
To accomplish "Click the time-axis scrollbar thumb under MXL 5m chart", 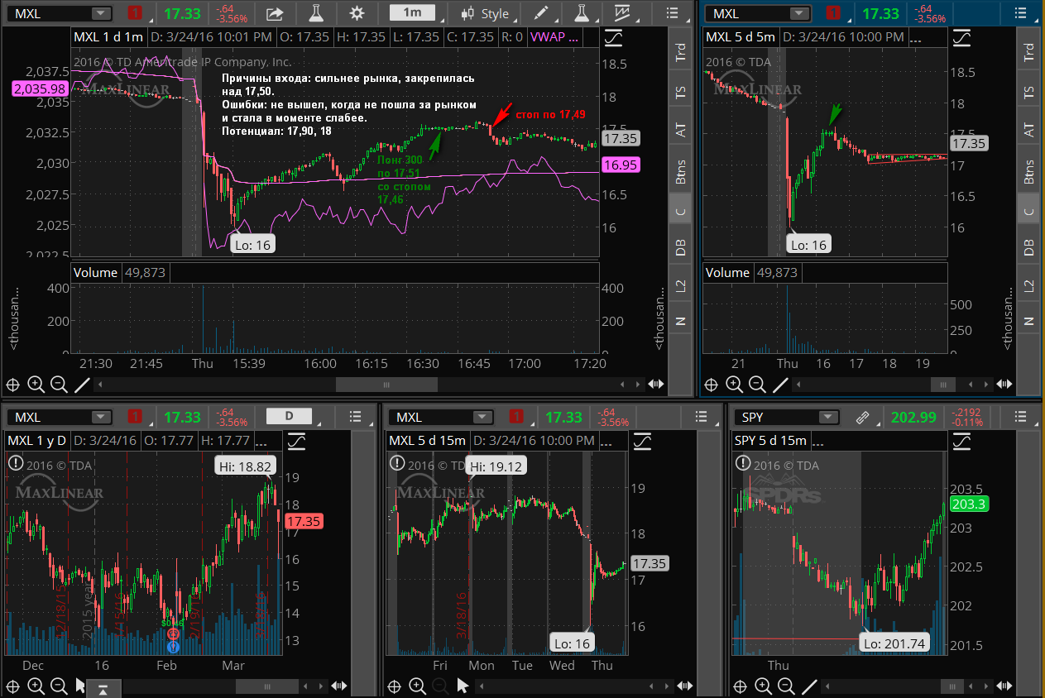I will click(x=942, y=384).
